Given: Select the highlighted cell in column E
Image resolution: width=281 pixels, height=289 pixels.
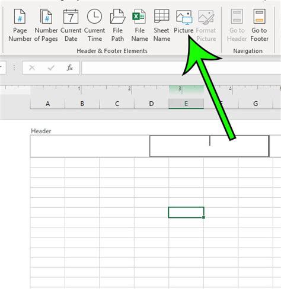Looking at the screenshot, I should point(186,213).
